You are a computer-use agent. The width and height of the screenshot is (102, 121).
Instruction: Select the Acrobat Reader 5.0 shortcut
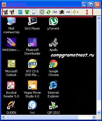[11, 85]
